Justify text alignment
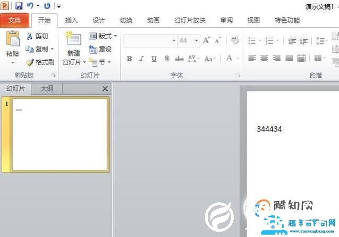Screen dimensions: 339x237 coord(289,58)
